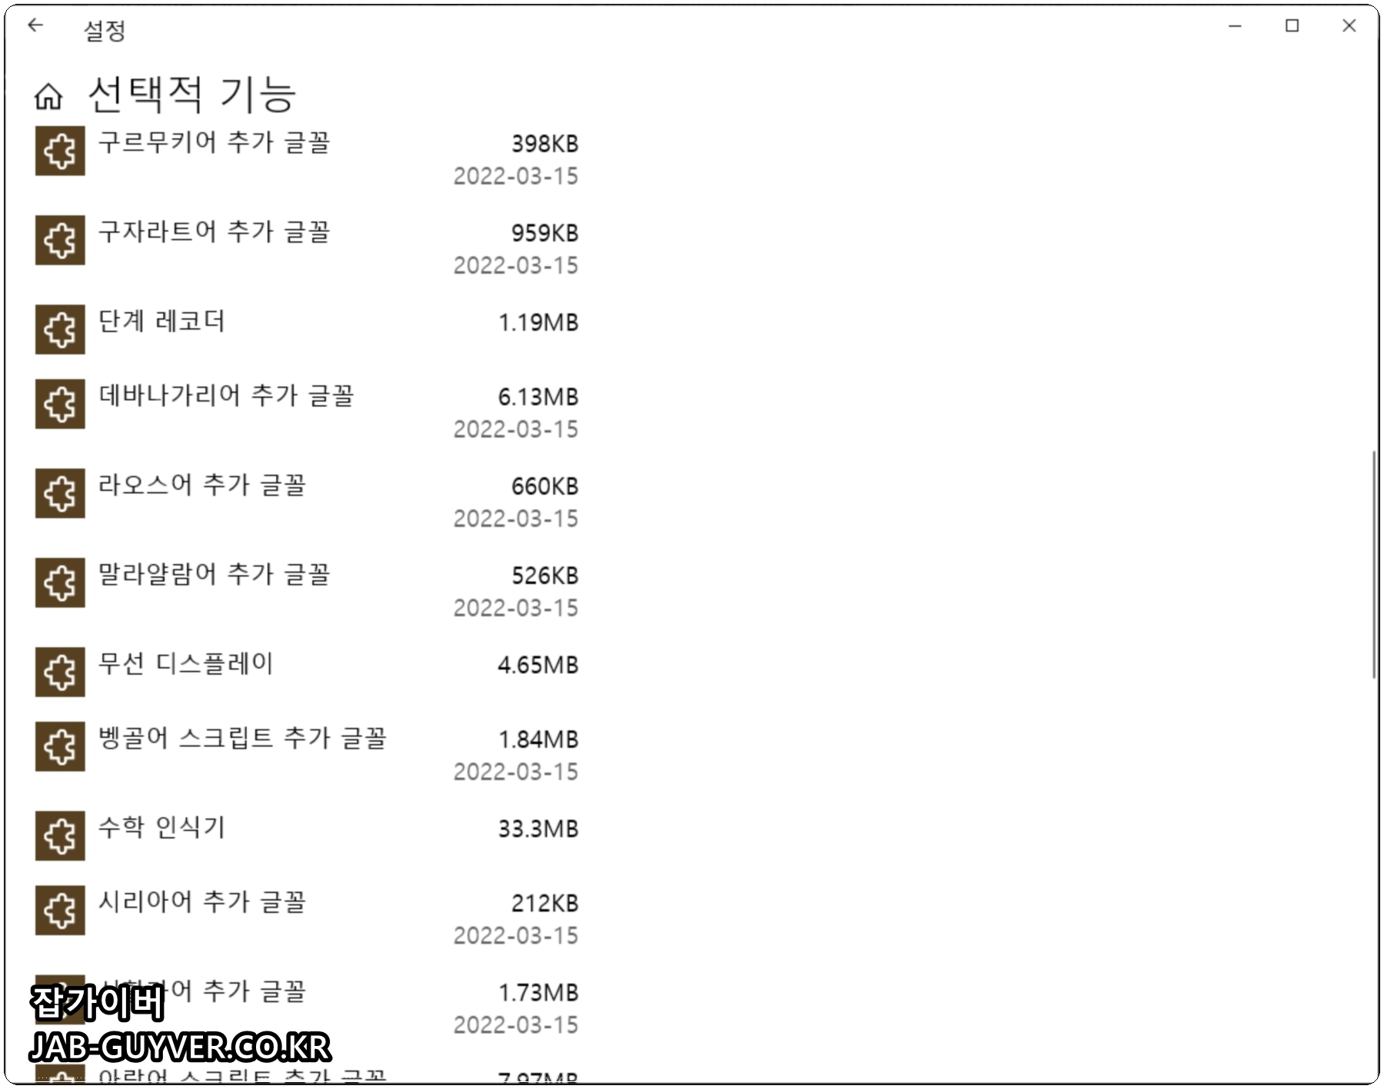Click puzzle icon for 라오스어 추가 글꼴
The width and height of the screenshot is (1384, 1089).
pos(60,493)
